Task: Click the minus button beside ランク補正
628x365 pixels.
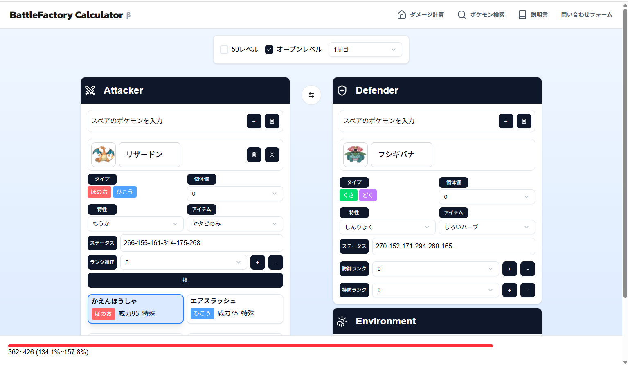Action: click(275, 262)
